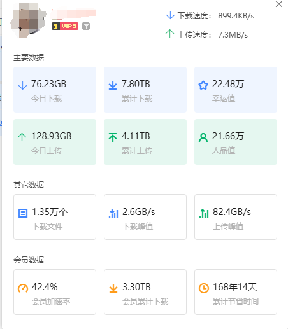Click the 下载文件 label
This screenshot has width=288, height=329.
pyautogui.click(x=47, y=227)
